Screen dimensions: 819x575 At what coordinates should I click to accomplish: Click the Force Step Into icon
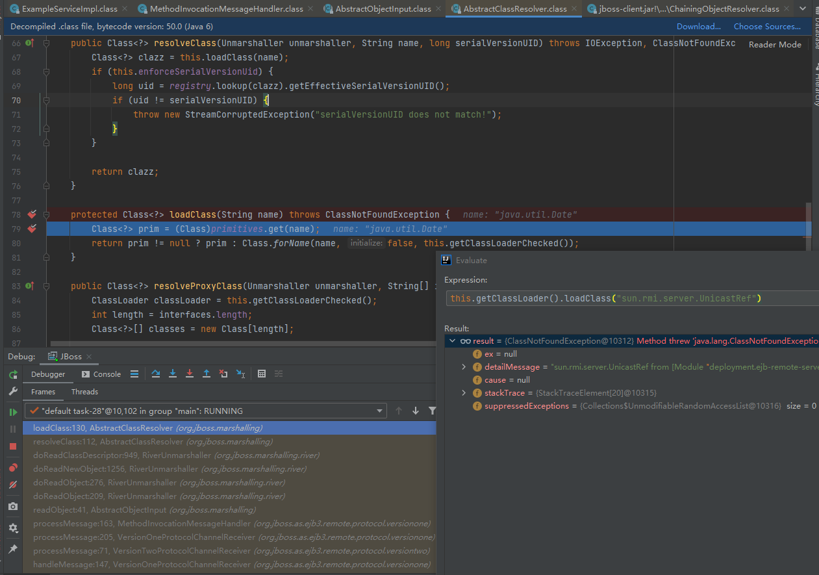point(190,374)
